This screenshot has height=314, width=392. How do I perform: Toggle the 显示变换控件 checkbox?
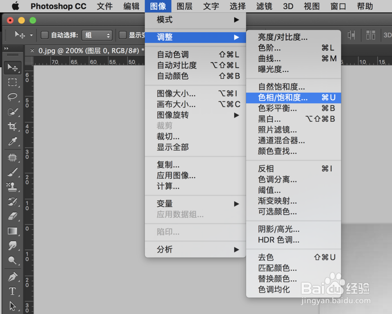tap(122, 35)
